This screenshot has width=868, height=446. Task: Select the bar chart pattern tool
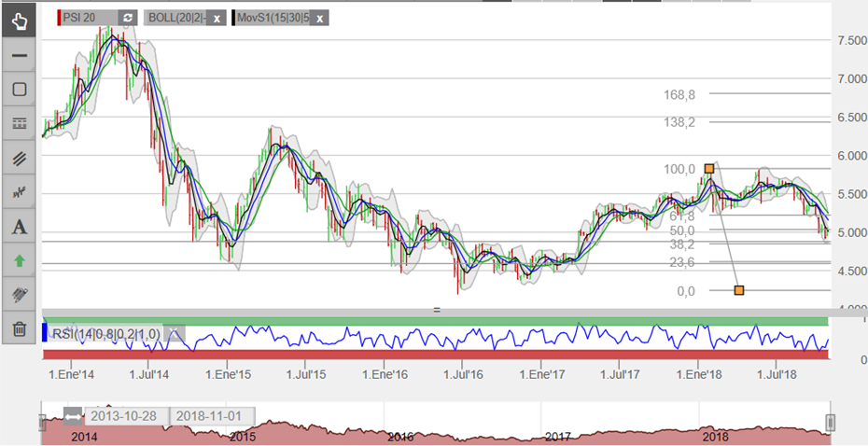pos(20,192)
